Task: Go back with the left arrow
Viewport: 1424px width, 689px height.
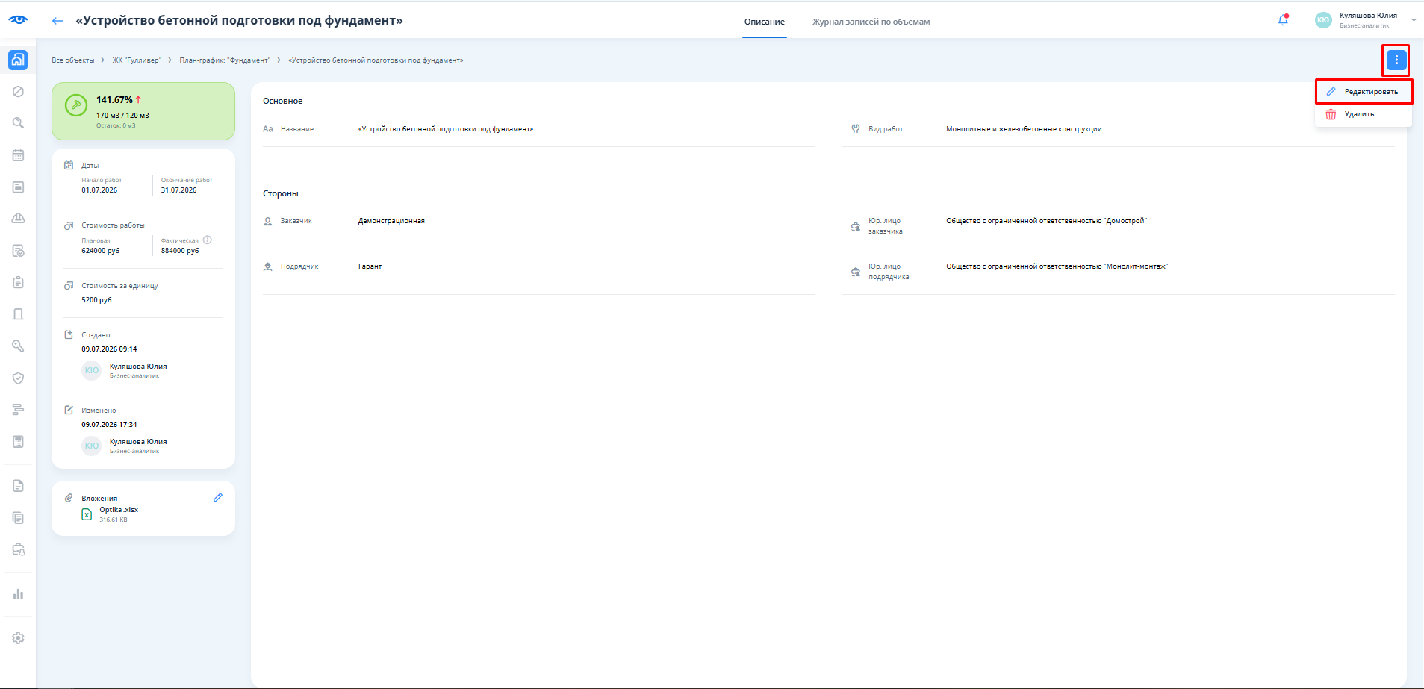Action: point(57,21)
